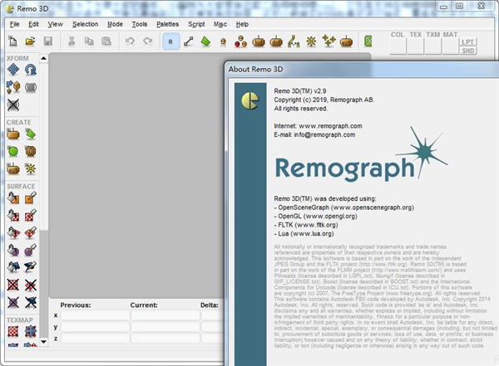
Task: Click the first icon in CREATE section
Action: tap(13, 134)
